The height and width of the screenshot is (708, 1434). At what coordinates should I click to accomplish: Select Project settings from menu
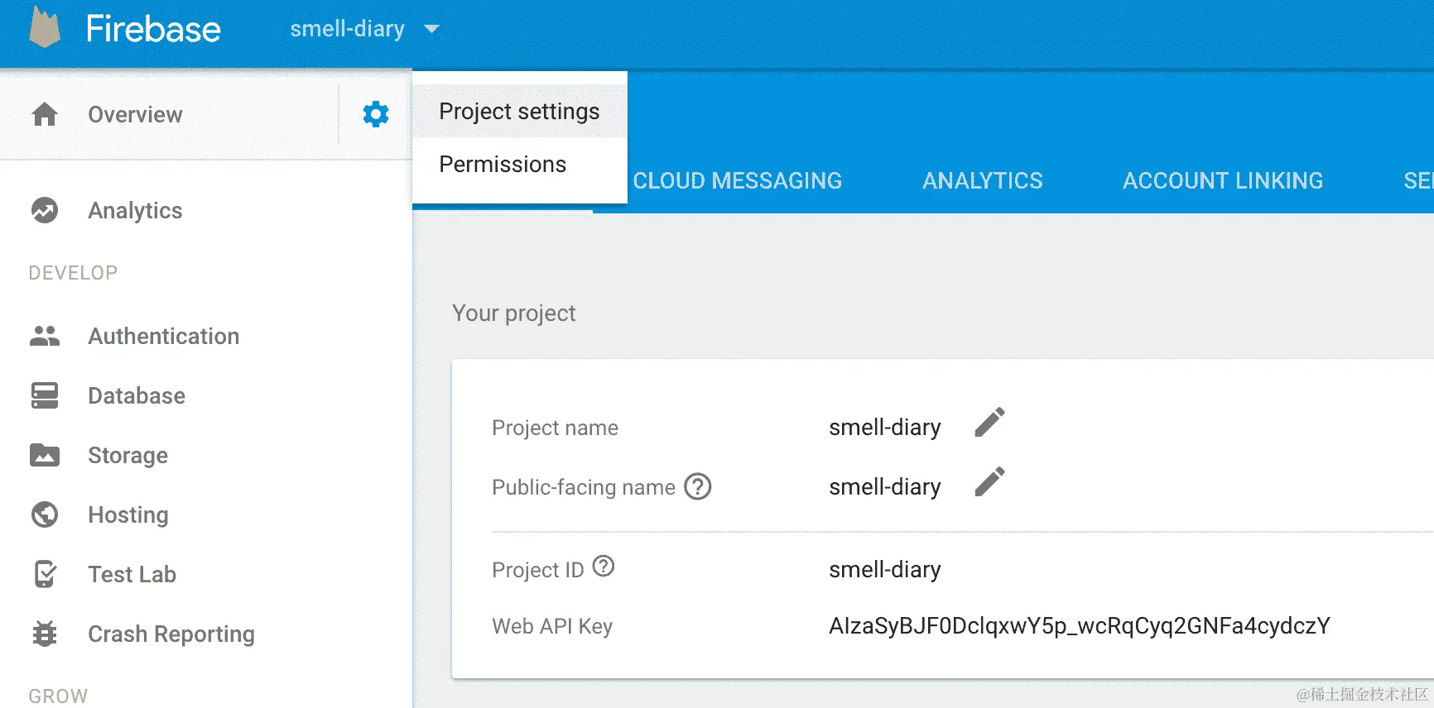(520, 111)
